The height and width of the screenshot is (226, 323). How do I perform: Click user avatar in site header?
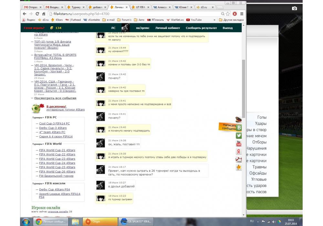coord(125,27)
